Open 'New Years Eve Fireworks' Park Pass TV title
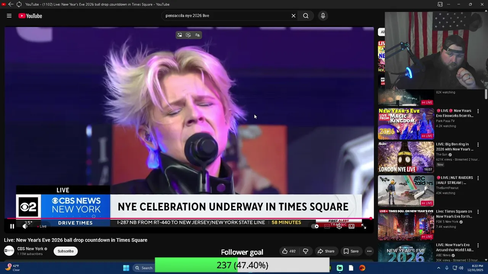The width and height of the screenshot is (488, 274). (x=455, y=113)
